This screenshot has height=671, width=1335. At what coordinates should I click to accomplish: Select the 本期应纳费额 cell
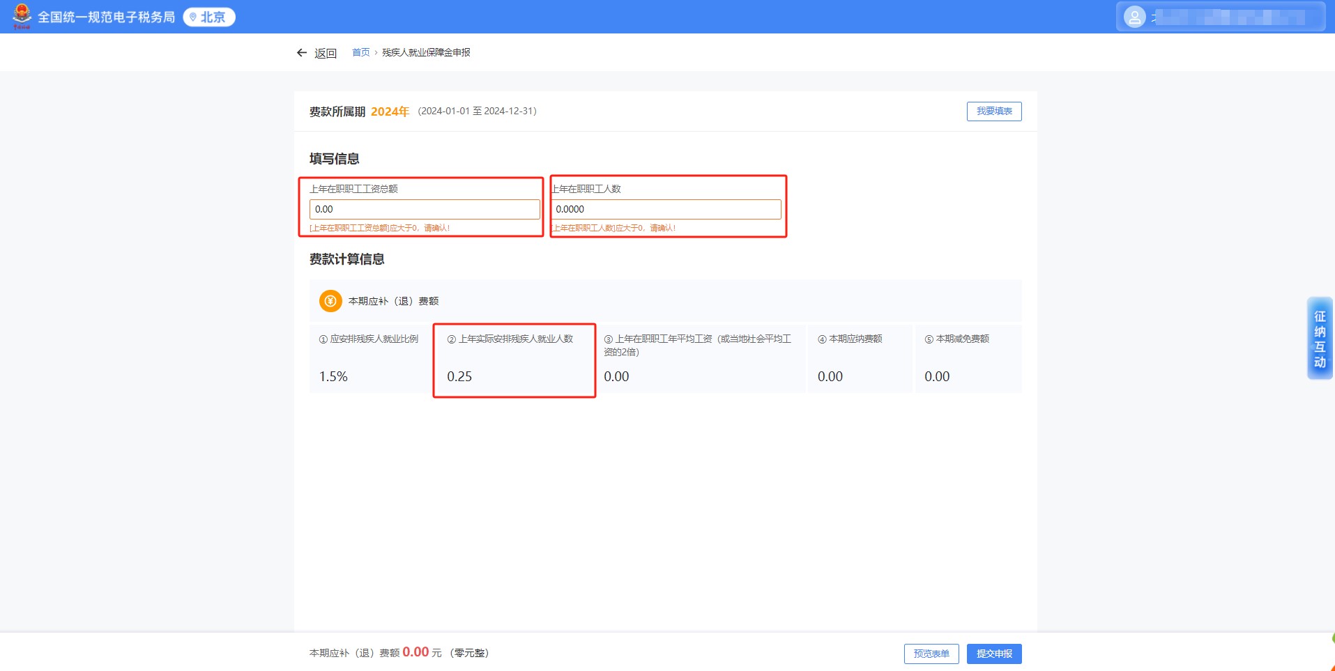(x=860, y=359)
